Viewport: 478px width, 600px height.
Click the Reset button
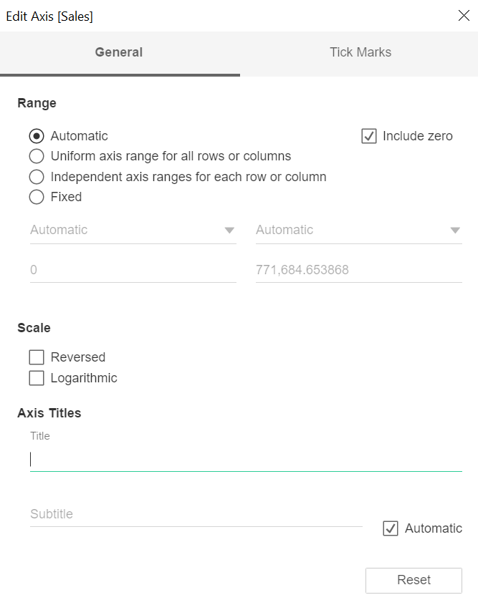(x=414, y=580)
